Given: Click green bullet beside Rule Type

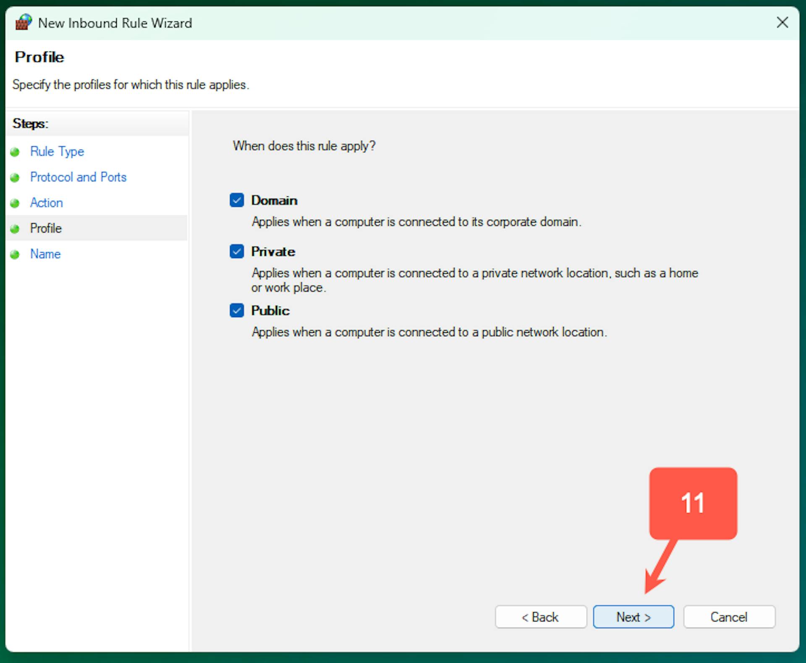Looking at the screenshot, I should 15,152.
